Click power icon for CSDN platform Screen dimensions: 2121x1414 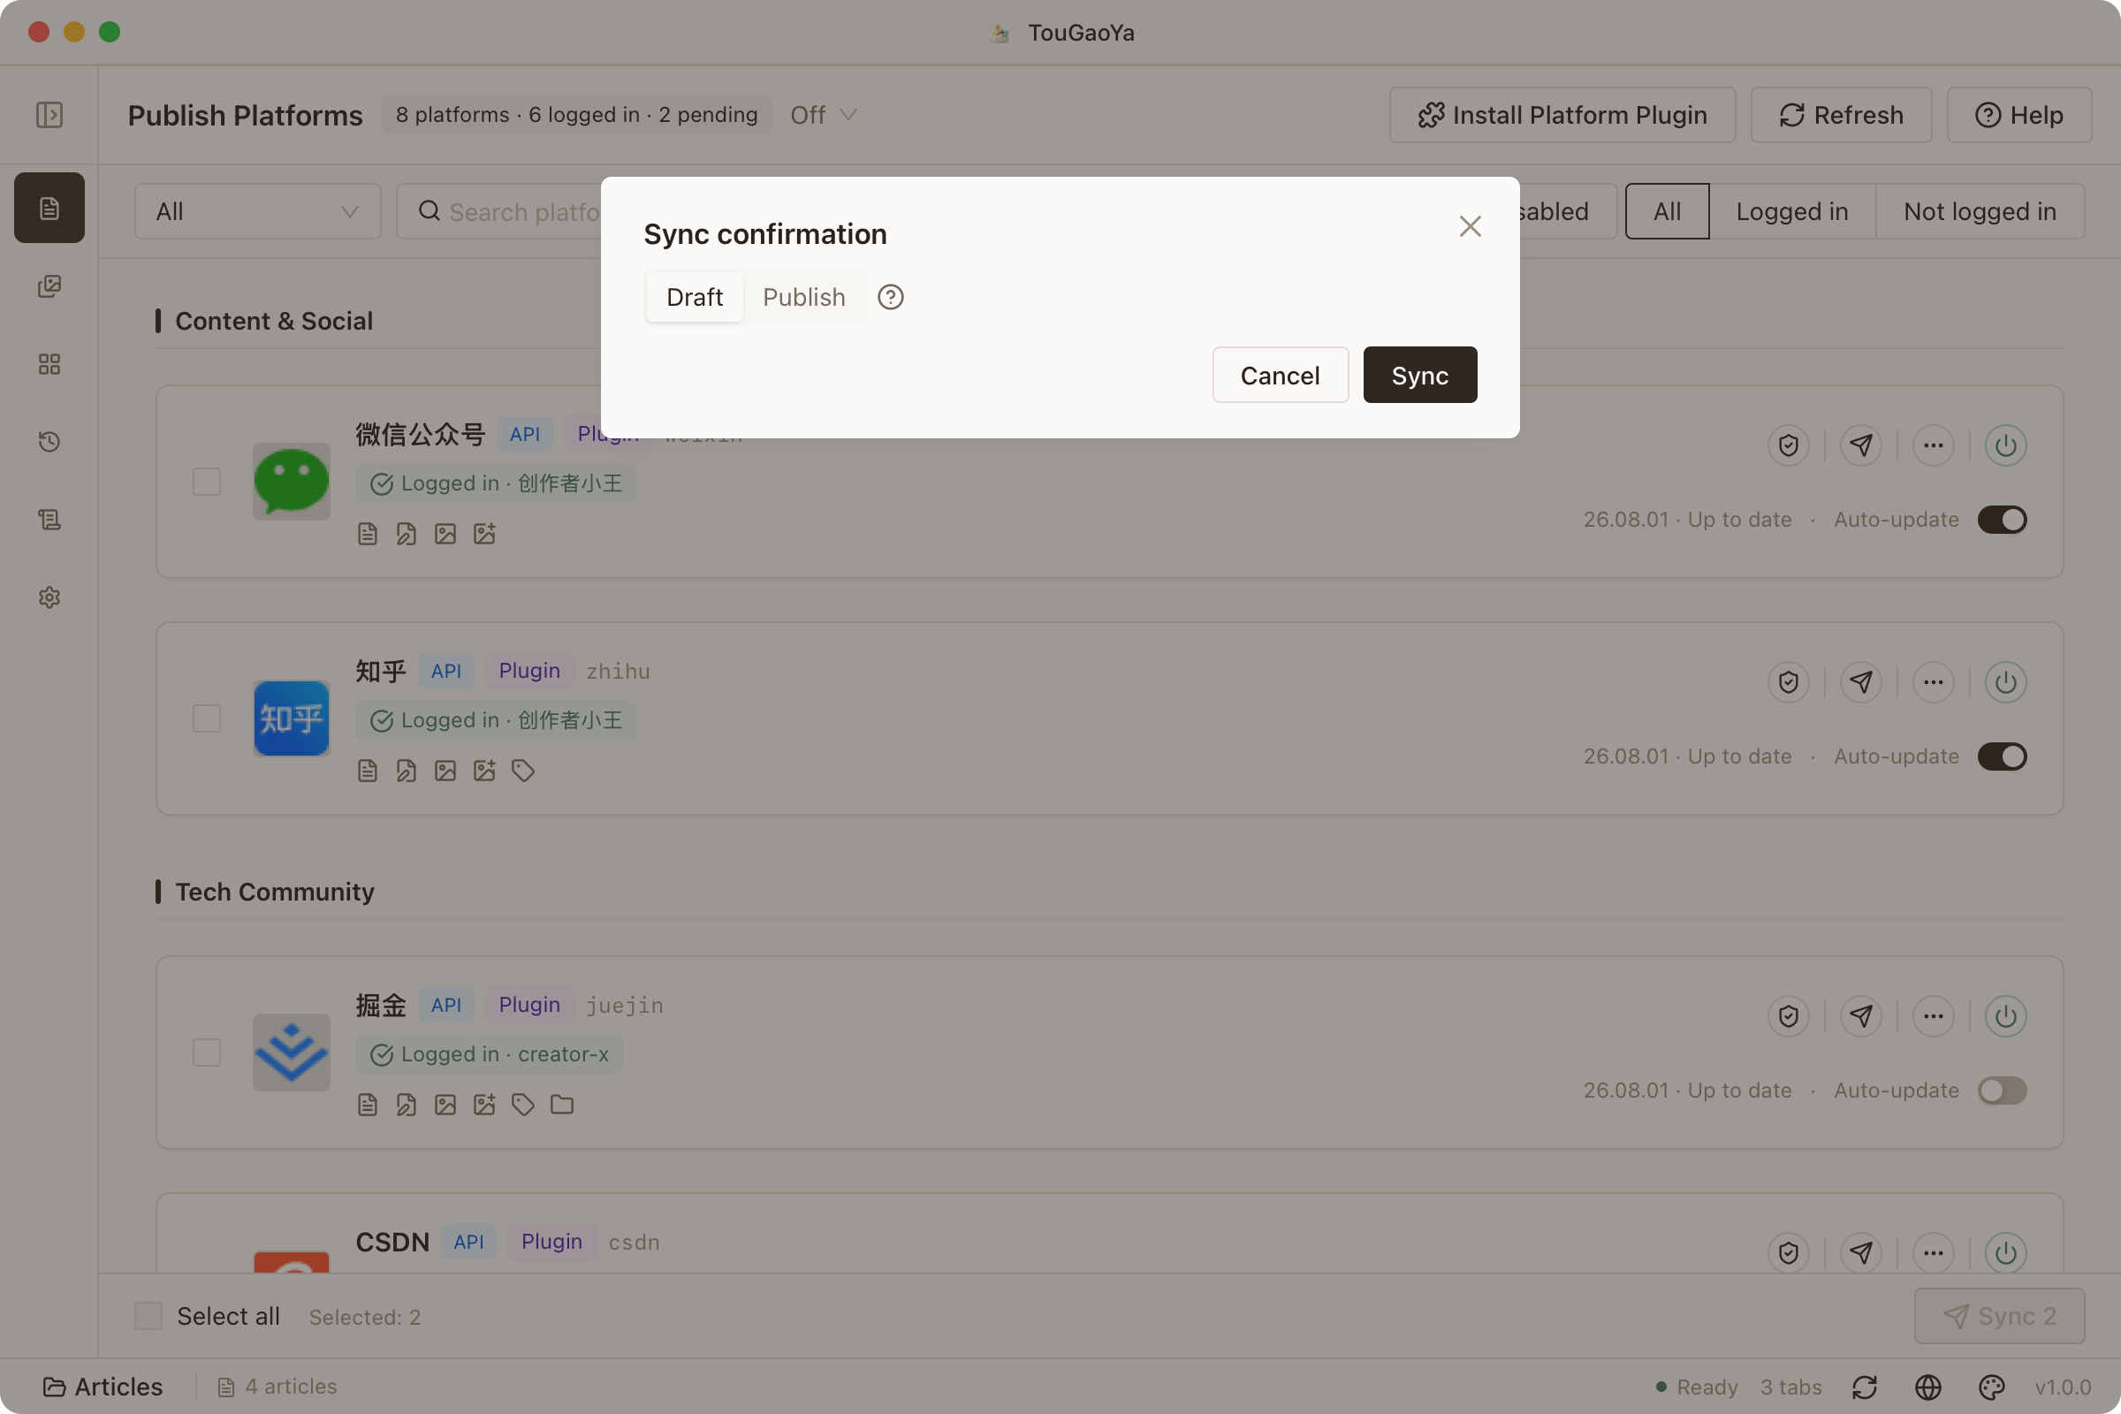(2004, 1252)
